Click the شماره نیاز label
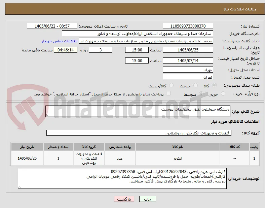The image size is (265, 208). click(250, 26)
